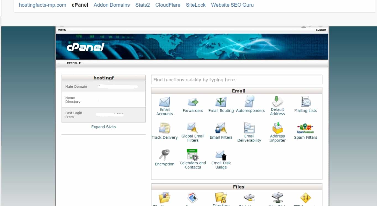Click the Files section header
The image size is (377, 206).
click(x=237, y=187)
